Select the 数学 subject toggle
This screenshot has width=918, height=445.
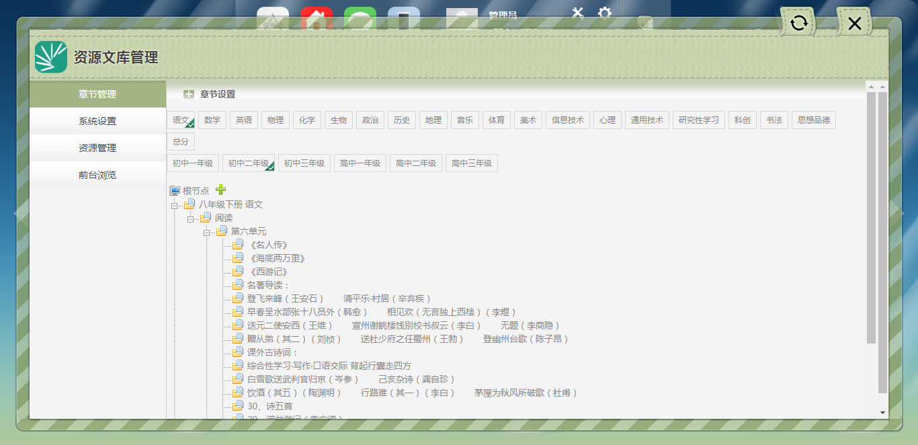click(x=212, y=120)
